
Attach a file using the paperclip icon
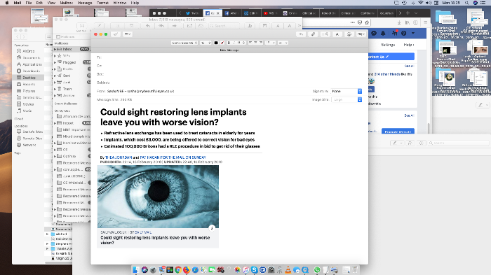click(313, 34)
